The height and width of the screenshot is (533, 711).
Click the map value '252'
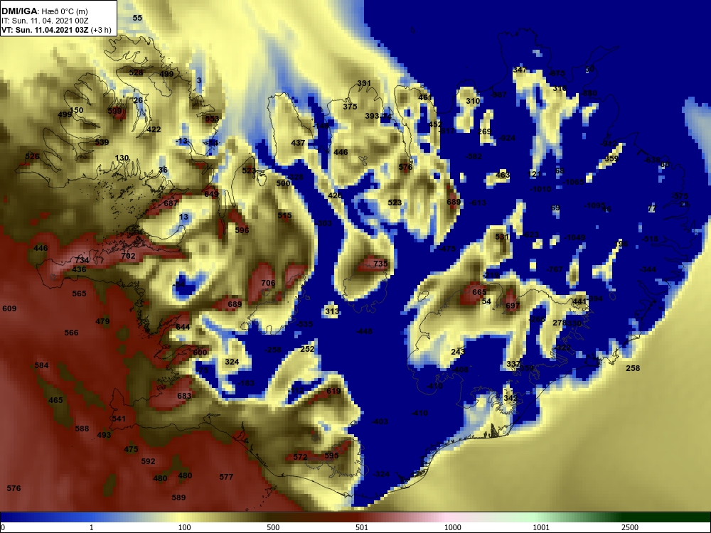307,348
